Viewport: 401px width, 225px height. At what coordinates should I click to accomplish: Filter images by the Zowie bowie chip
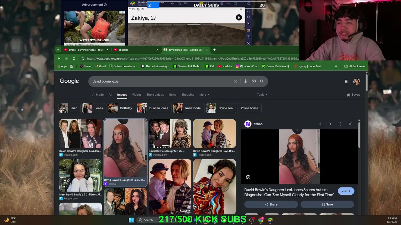[249, 108]
